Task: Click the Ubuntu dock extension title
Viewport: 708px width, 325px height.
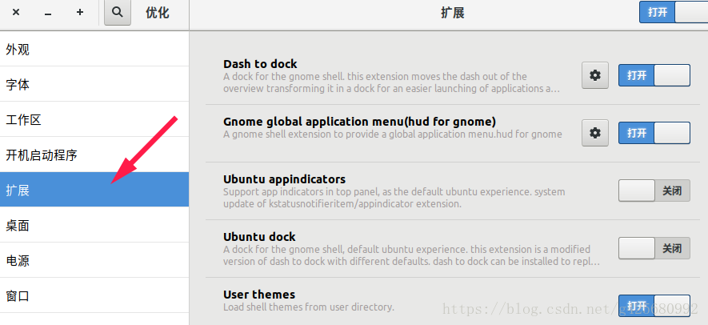Action: (259, 237)
